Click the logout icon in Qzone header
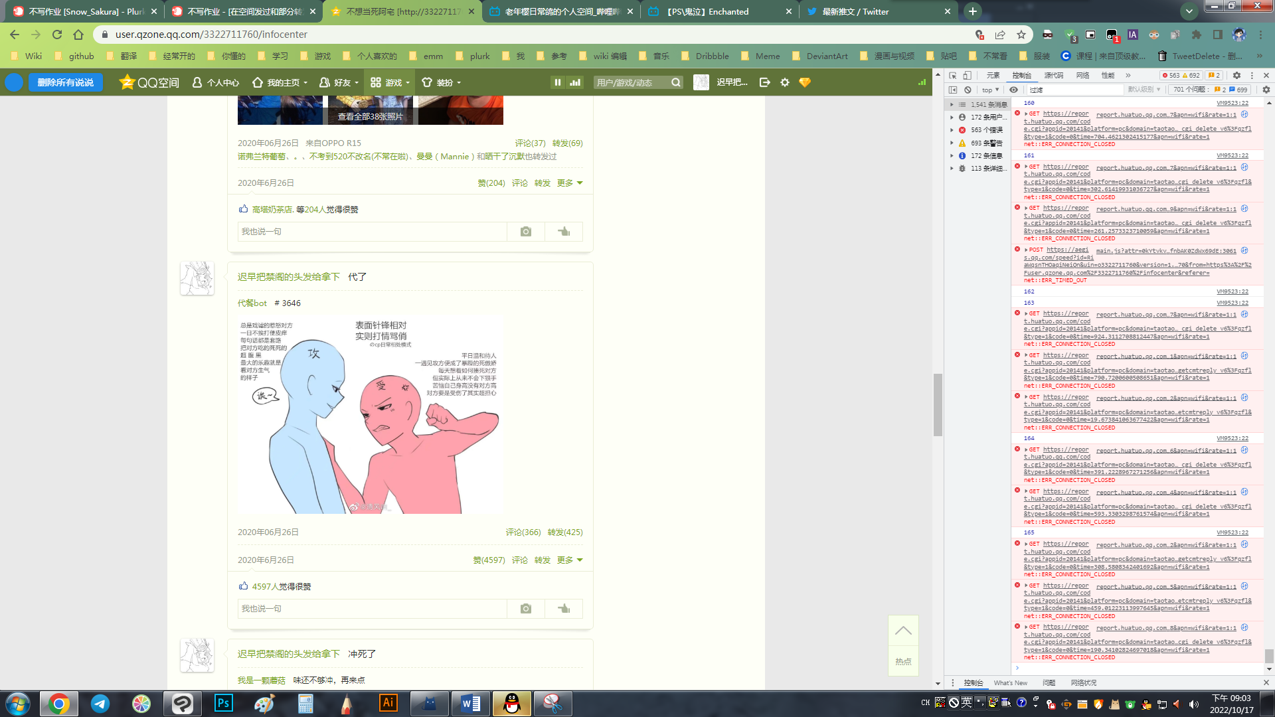This screenshot has width=1275, height=717. (x=765, y=82)
